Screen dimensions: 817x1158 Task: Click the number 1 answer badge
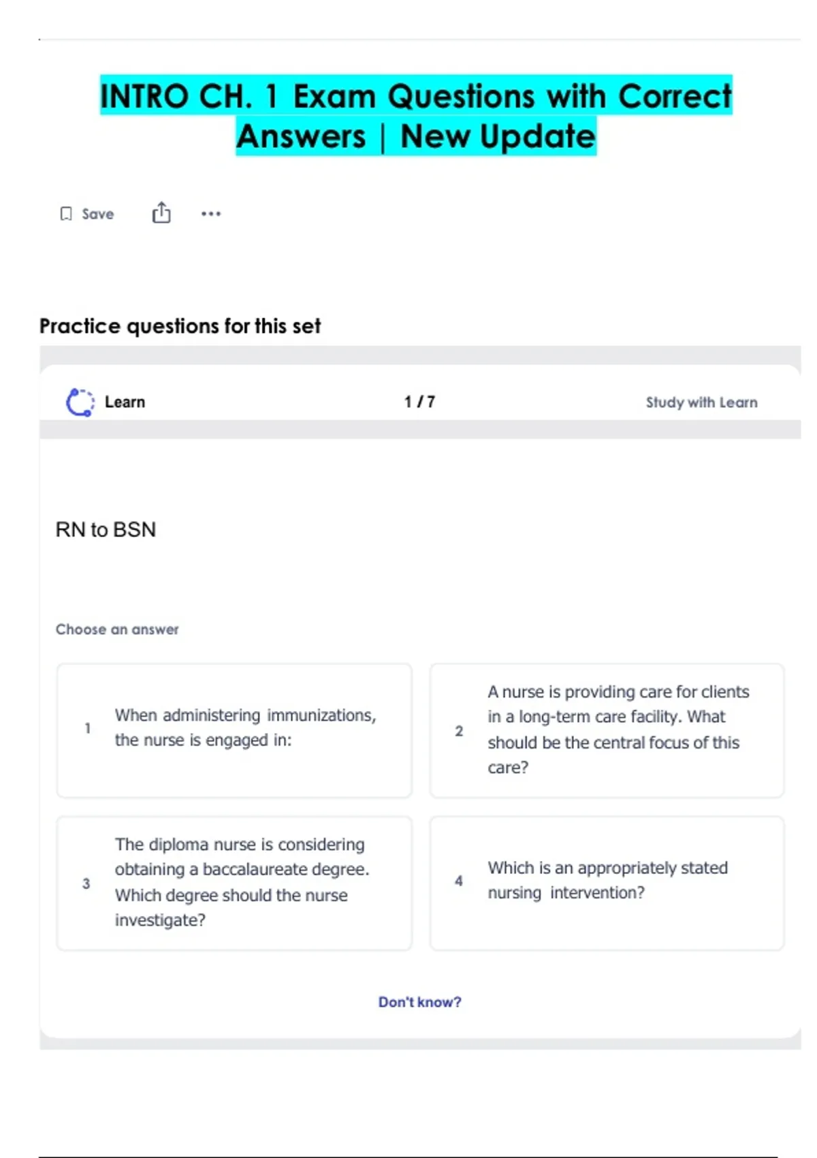coord(88,728)
